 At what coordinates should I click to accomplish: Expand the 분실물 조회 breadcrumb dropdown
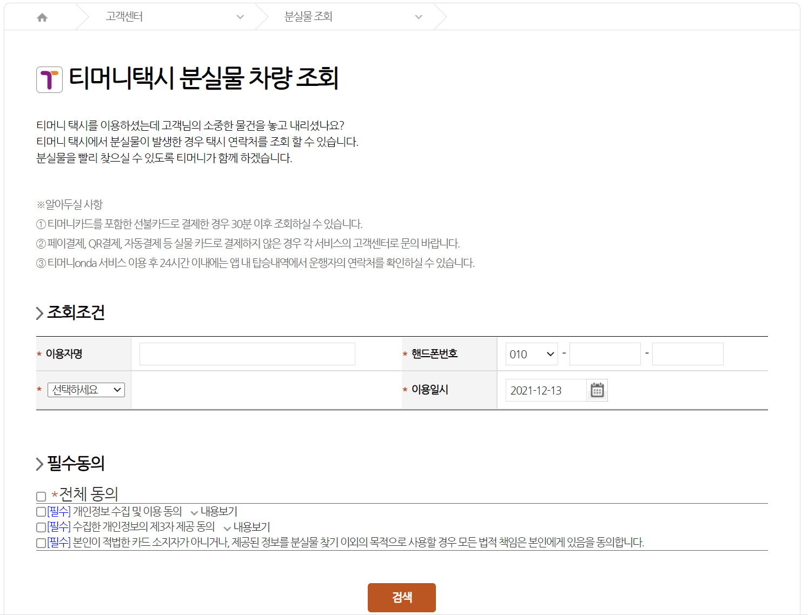419,17
